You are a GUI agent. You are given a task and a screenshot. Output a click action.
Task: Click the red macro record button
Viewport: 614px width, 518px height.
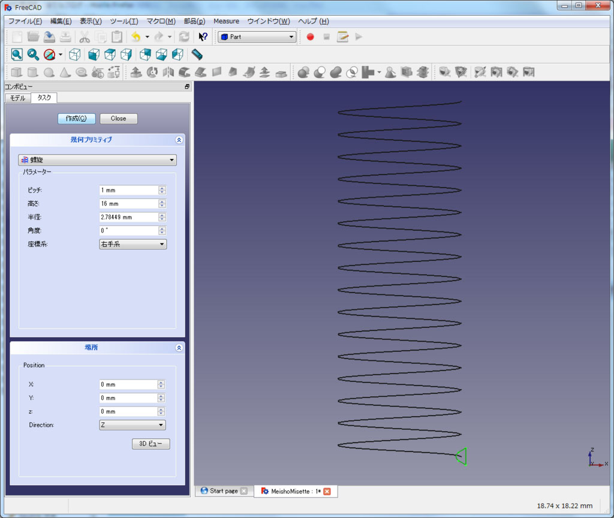point(310,37)
